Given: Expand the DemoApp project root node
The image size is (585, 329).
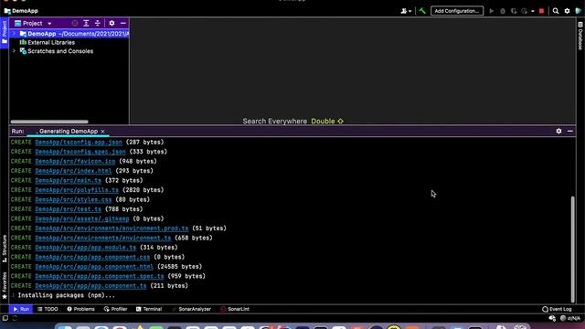Looking at the screenshot, I should point(14,34).
